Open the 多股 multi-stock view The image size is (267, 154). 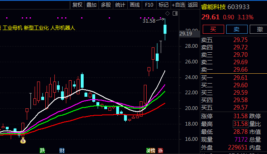tap(106, 5)
